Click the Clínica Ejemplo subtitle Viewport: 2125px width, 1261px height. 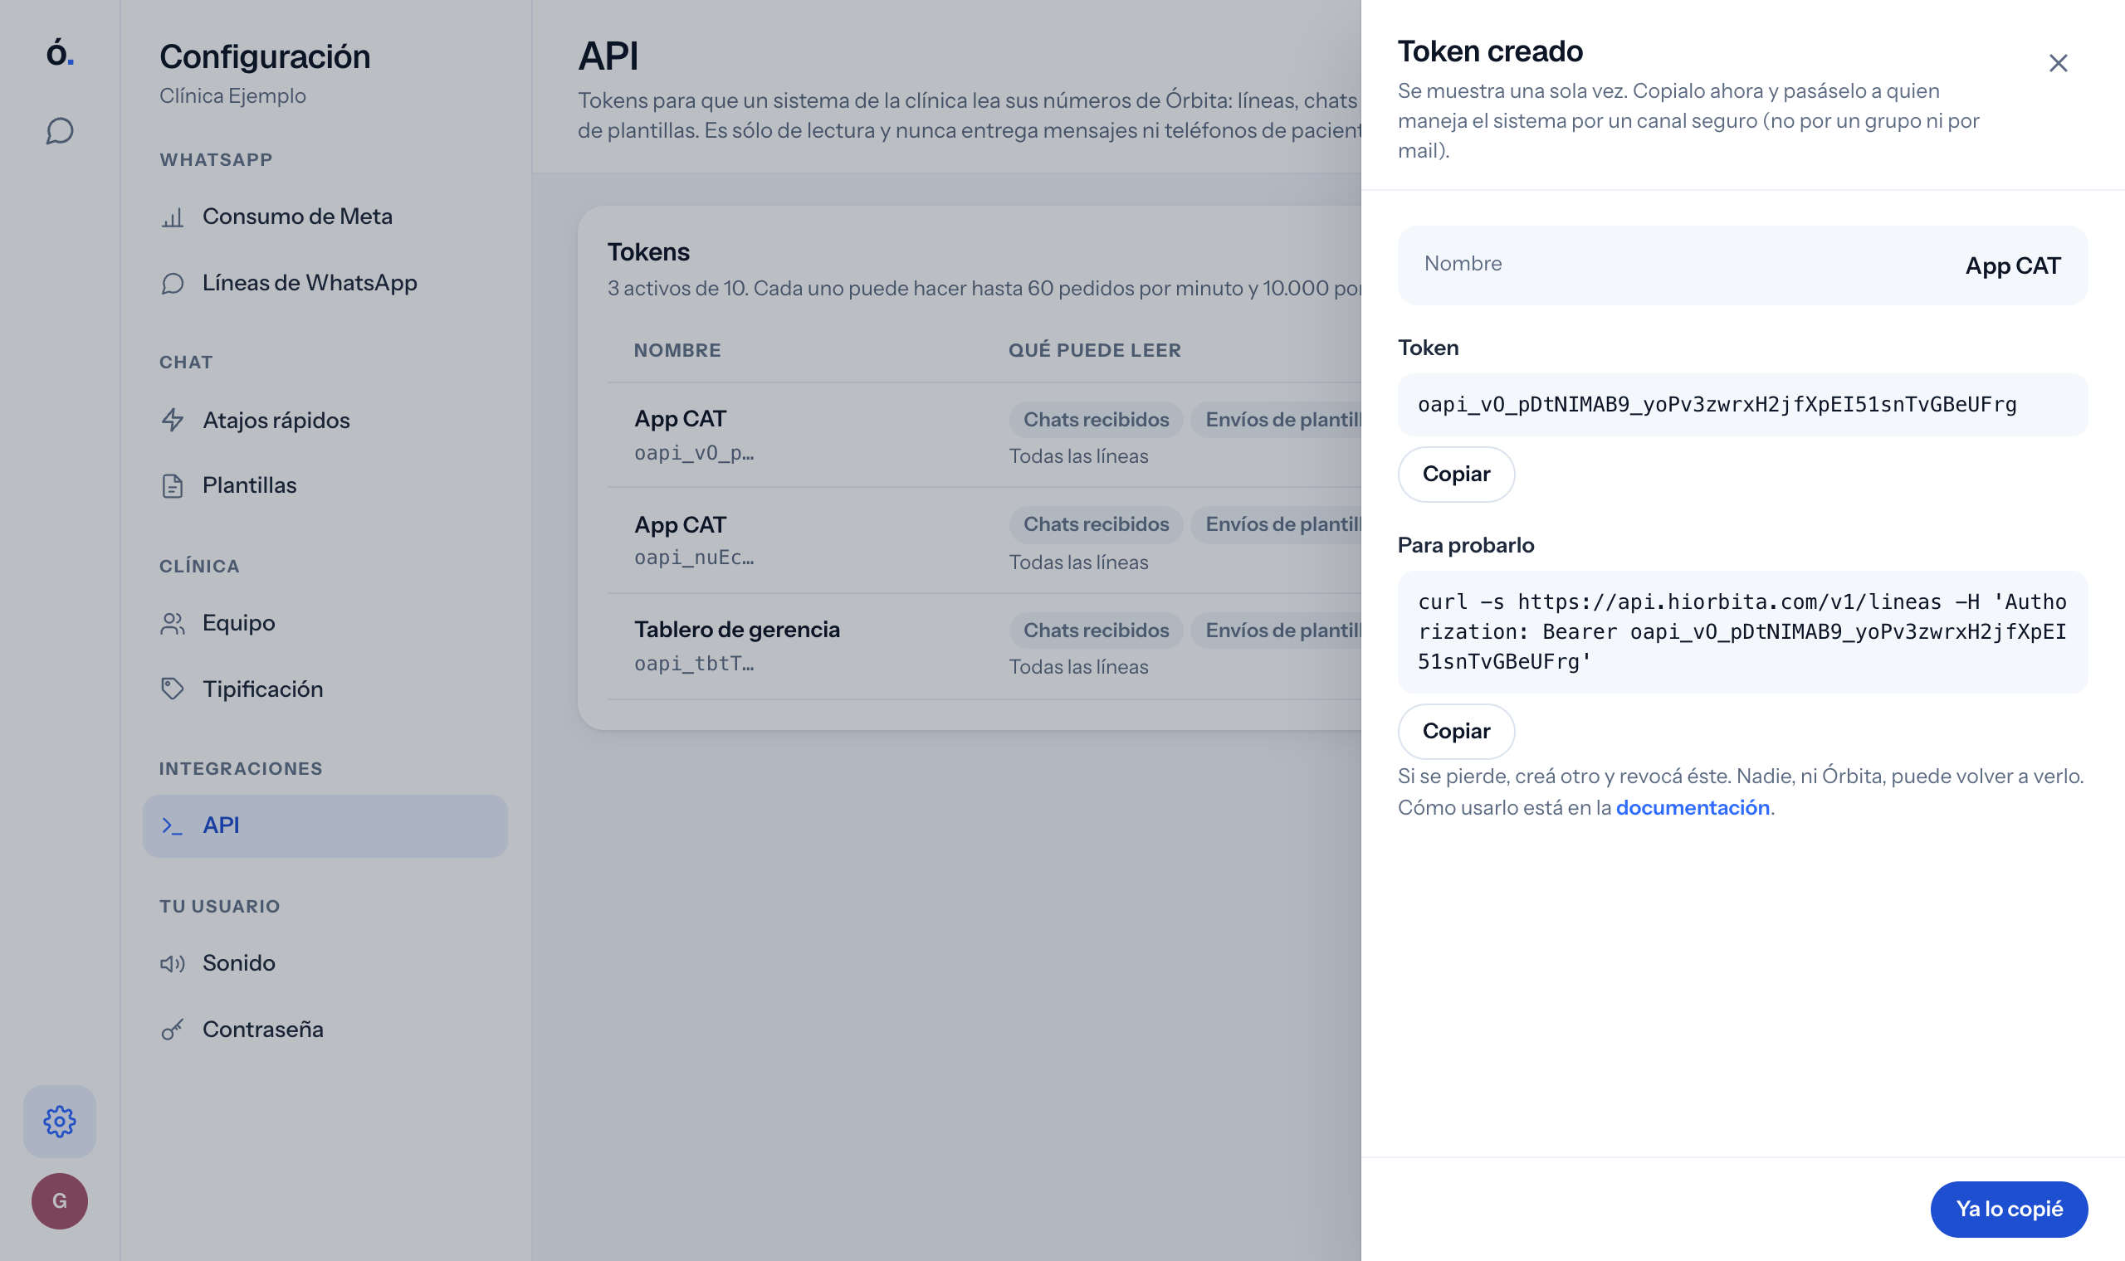pos(233,95)
